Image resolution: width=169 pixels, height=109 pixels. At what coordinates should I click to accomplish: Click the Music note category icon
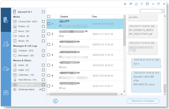point(15,31)
